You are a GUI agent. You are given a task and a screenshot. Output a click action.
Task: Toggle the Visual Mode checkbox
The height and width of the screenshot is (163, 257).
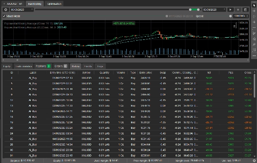tap(4, 16)
